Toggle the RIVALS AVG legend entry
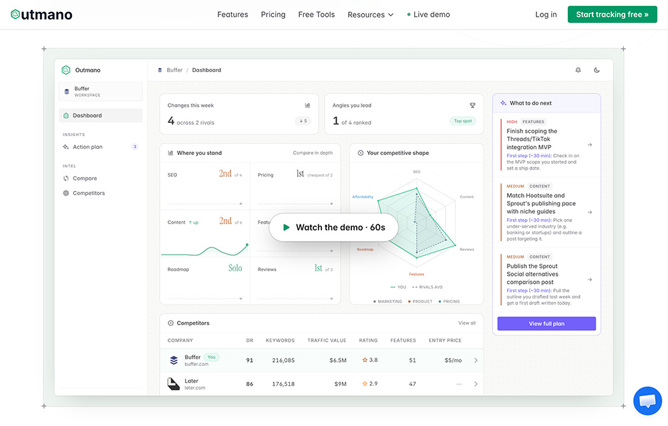This screenshot has width=668, height=426. coord(428,287)
